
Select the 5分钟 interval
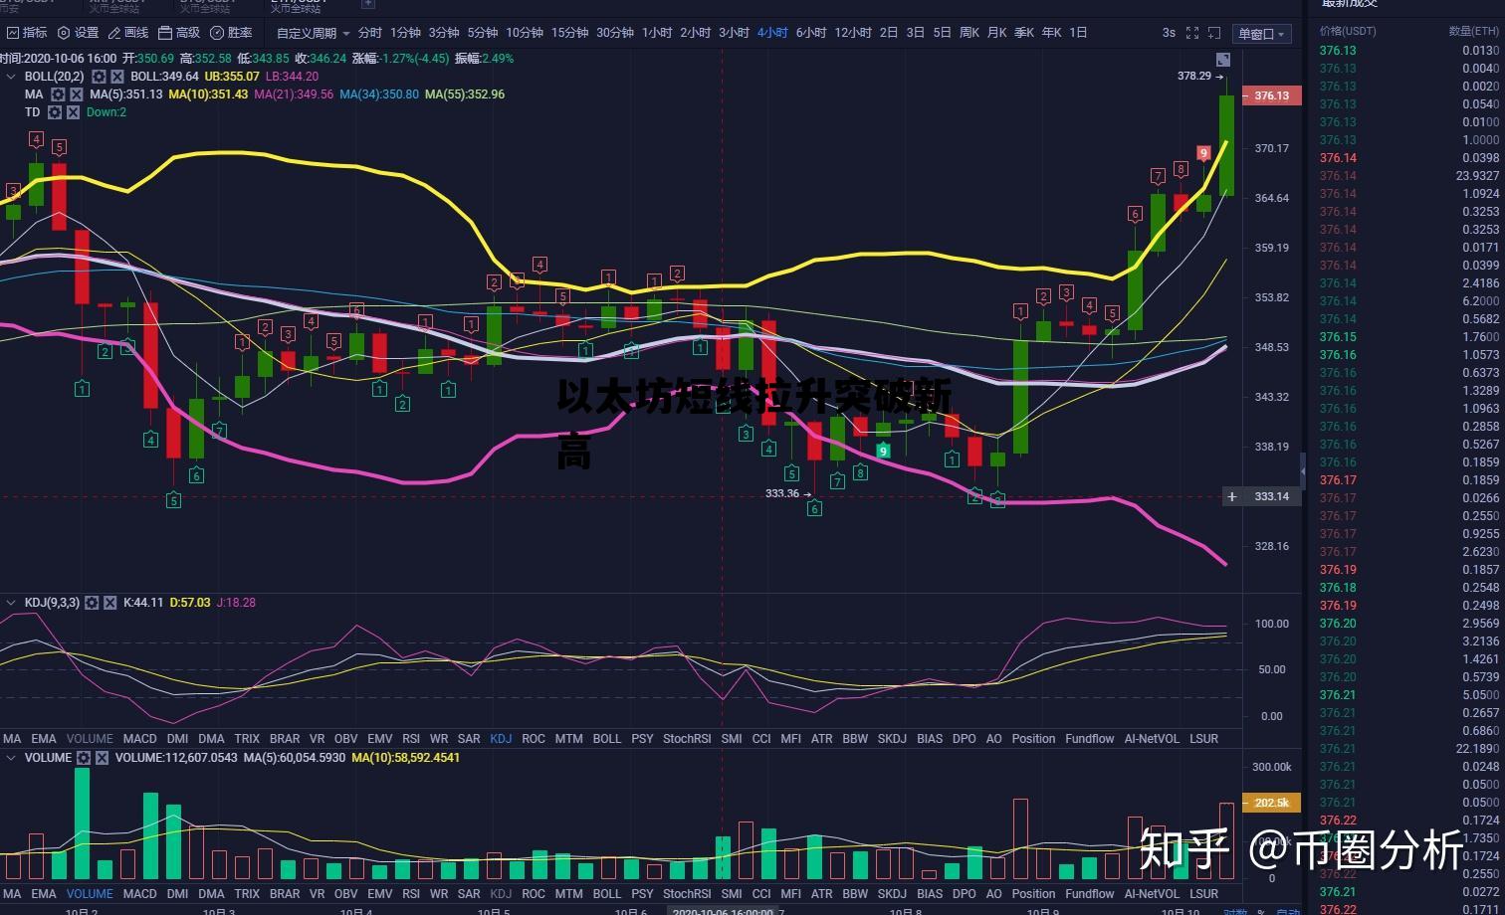483,33
